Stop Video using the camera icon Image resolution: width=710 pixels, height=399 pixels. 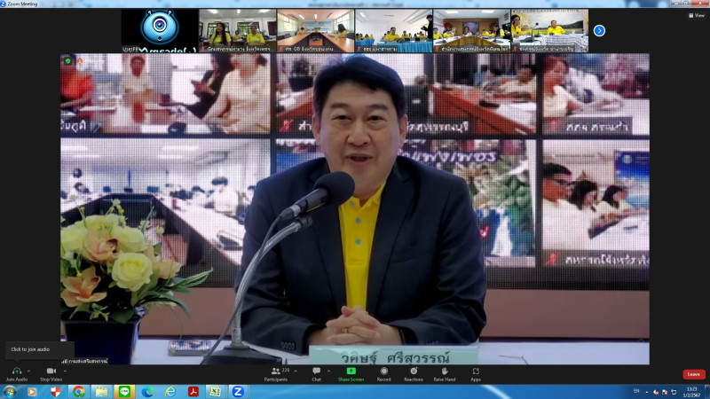point(51,371)
